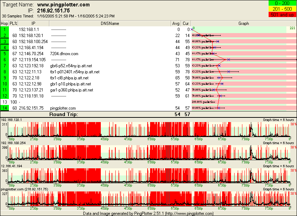This screenshot has height=216, width=297.
Task: Click the green hop 1 number box
Action: [x=4, y=29]
